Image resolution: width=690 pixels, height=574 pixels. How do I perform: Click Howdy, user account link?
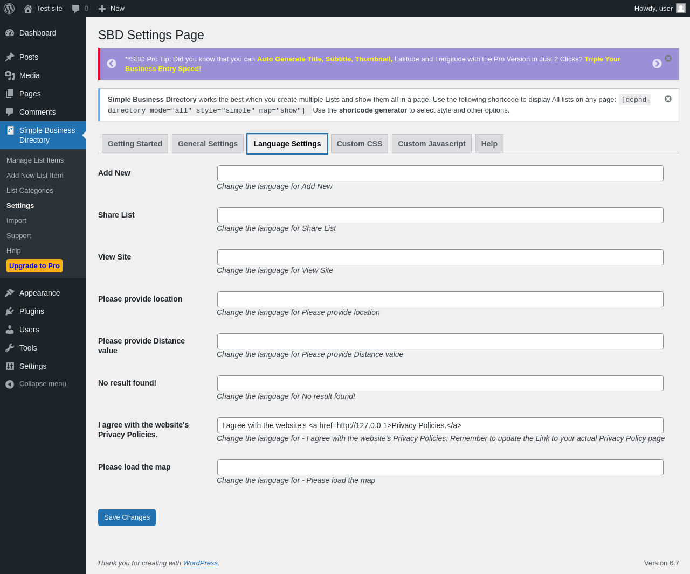653,9
